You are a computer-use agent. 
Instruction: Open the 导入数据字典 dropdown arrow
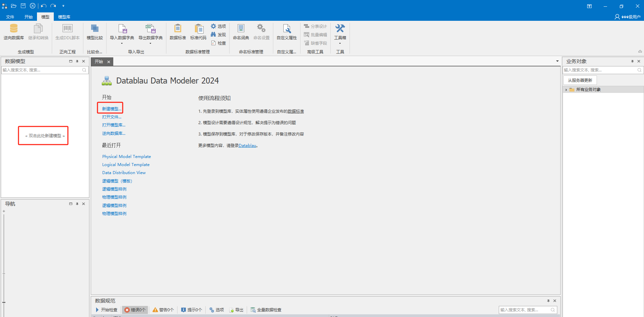122,43
